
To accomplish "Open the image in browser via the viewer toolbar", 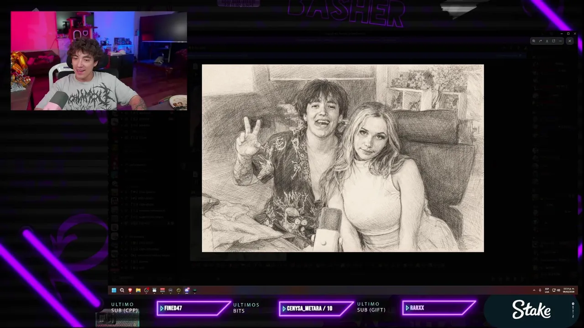I will pyautogui.click(x=553, y=41).
